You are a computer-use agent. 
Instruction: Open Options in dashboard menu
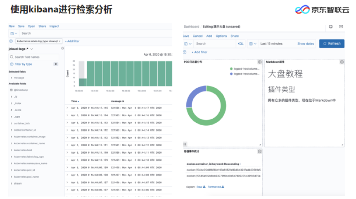[221, 36]
